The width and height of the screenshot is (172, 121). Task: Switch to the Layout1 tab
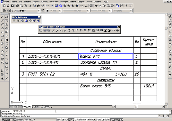(37, 107)
